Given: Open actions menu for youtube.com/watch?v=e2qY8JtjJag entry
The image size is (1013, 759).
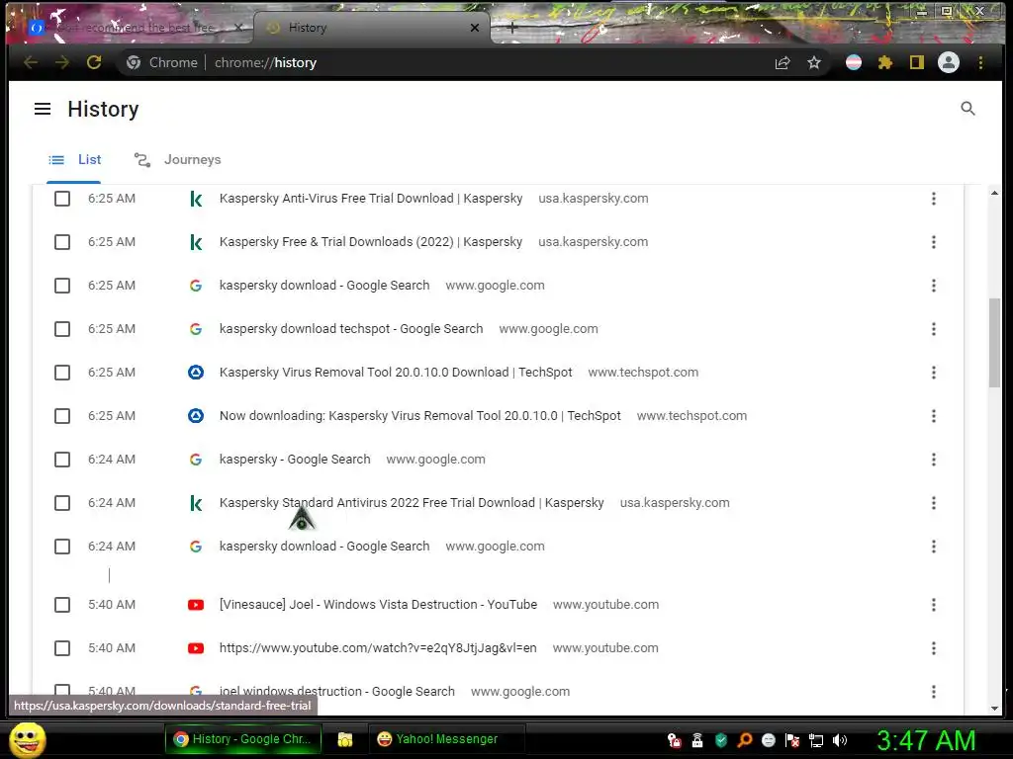Looking at the screenshot, I should pyautogui.click(x=934, y=648).
